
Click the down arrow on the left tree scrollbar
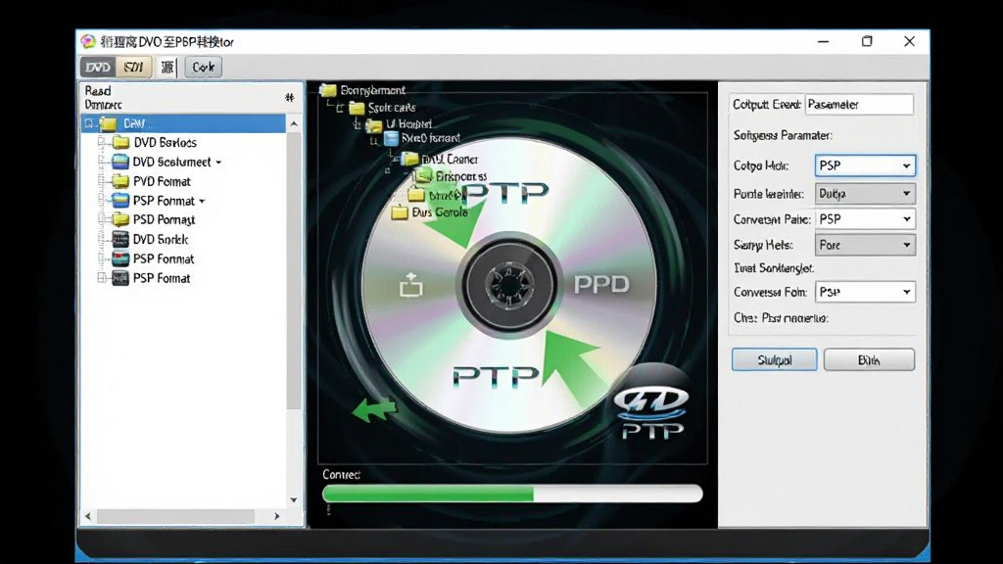[x=294, y=500]
